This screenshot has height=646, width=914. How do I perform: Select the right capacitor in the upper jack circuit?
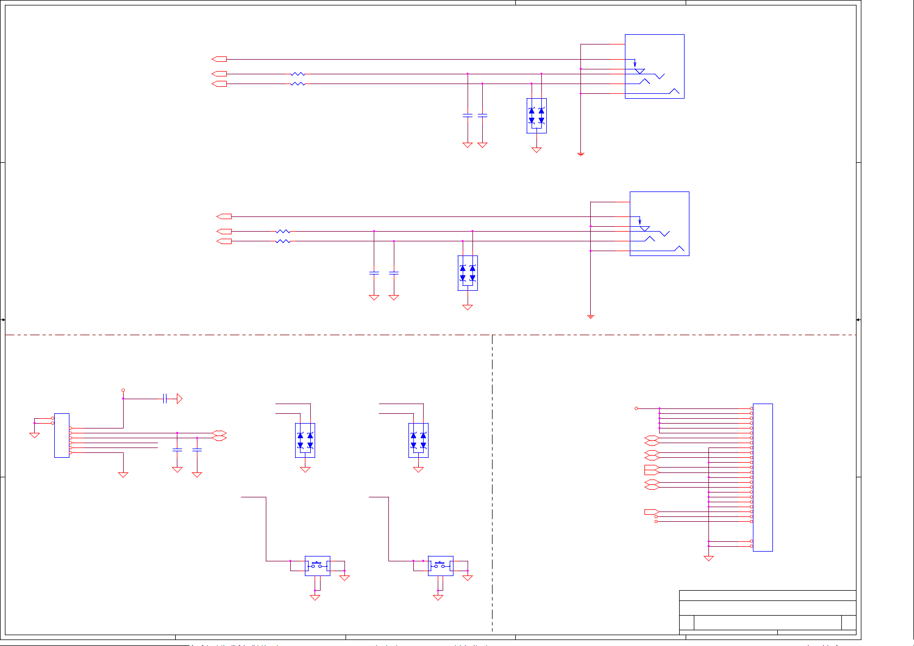[x=482, y=116]
